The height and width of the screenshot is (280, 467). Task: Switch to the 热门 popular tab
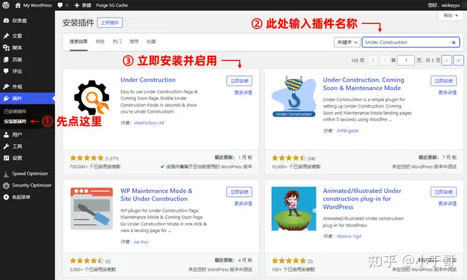pos(117,41)
